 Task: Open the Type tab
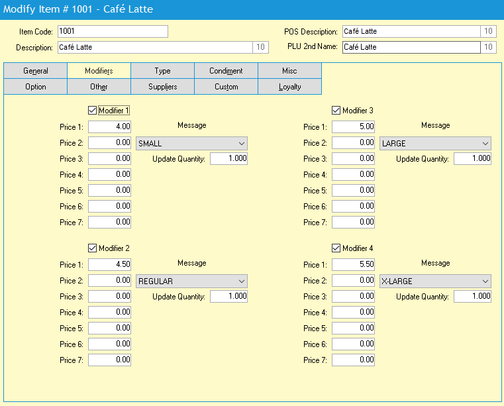tap(162, 71)
